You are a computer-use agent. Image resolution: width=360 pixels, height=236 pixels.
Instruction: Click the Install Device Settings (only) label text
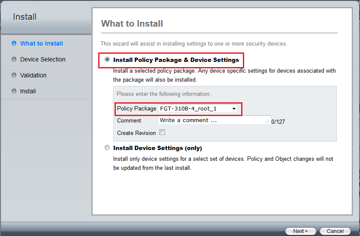[x=157, y=148]
